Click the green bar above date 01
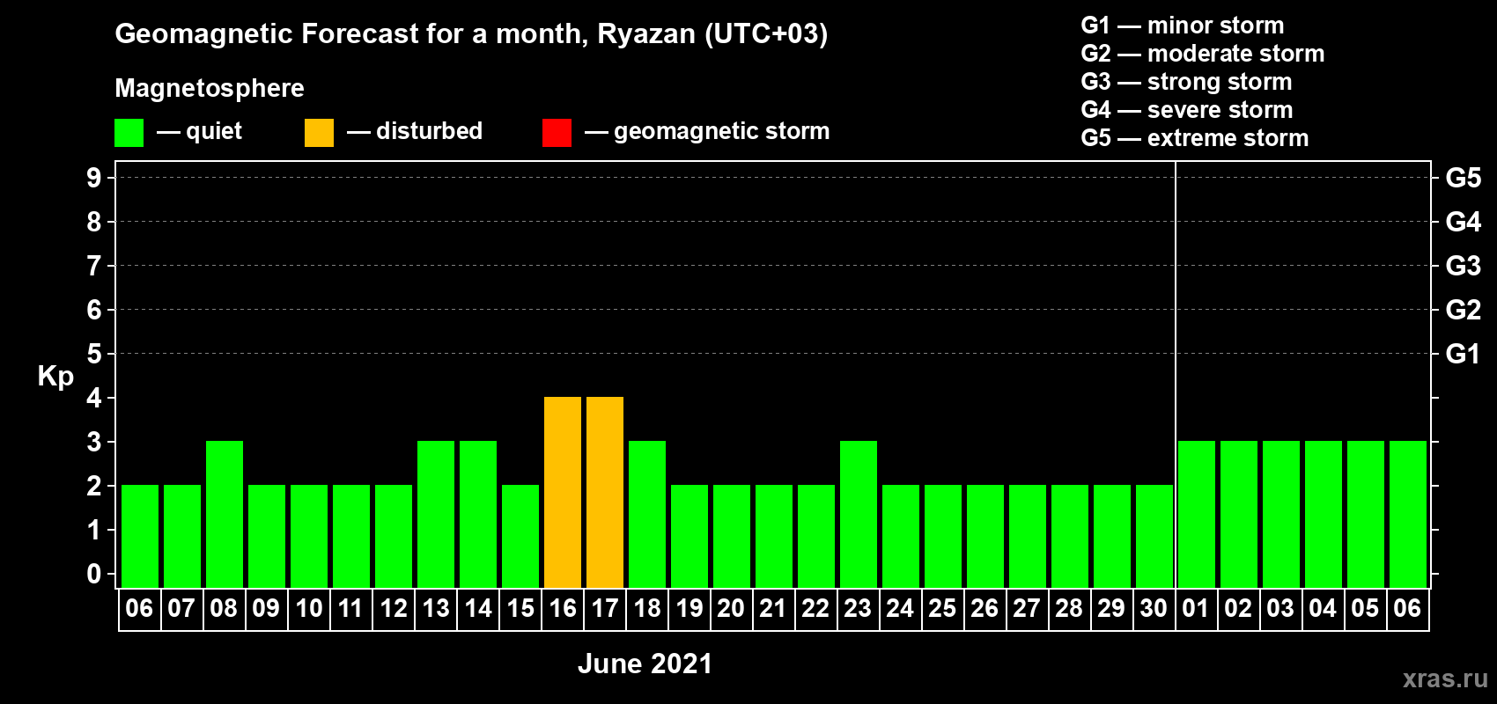 (1197, 514)
